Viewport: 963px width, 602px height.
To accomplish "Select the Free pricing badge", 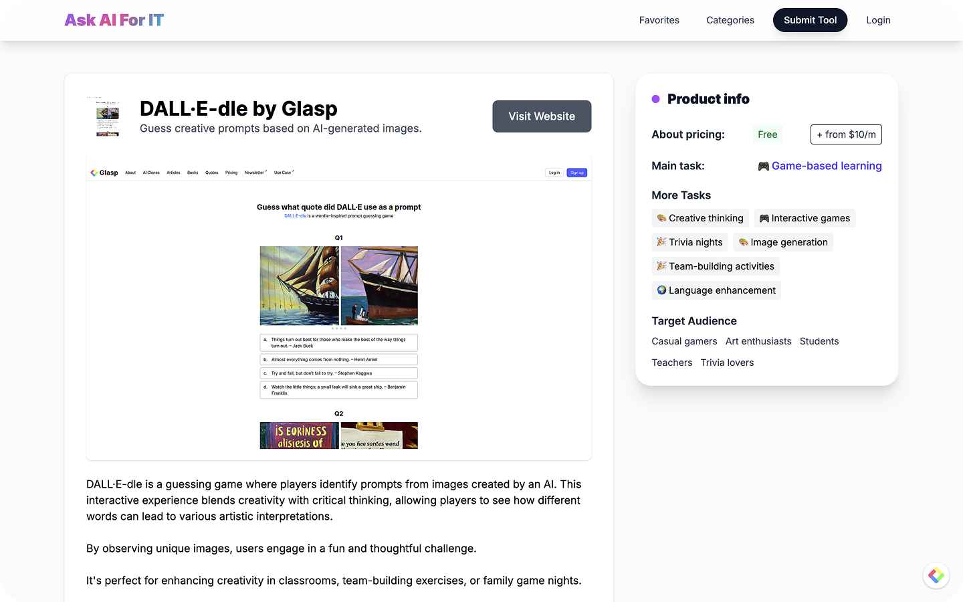I will click(x=768, y=134).
